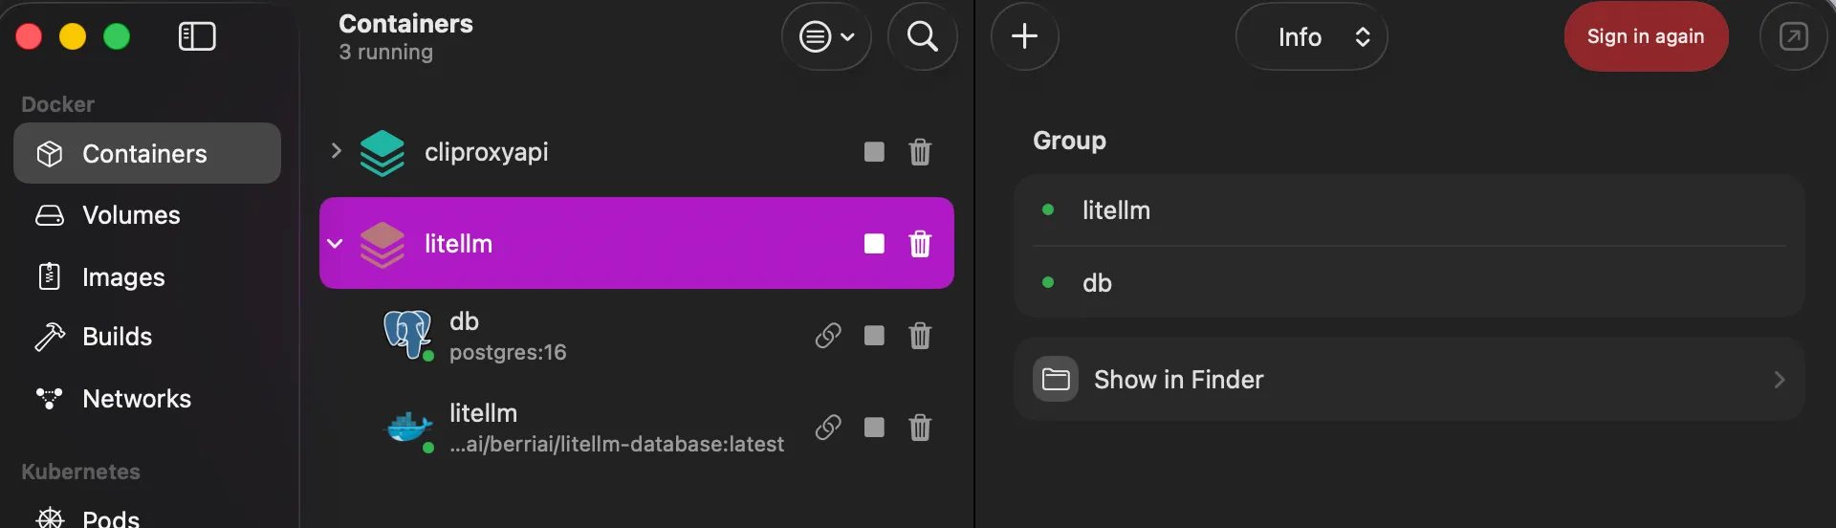Click the plus button to add container
Screen dimensions: 1836x528
point(1024,36)
